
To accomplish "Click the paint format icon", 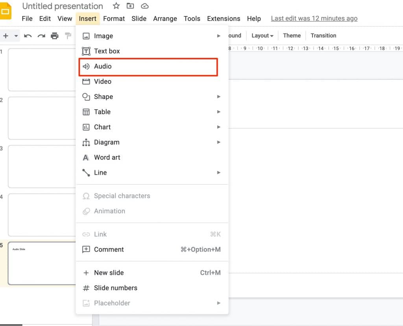I will [68, 36].
